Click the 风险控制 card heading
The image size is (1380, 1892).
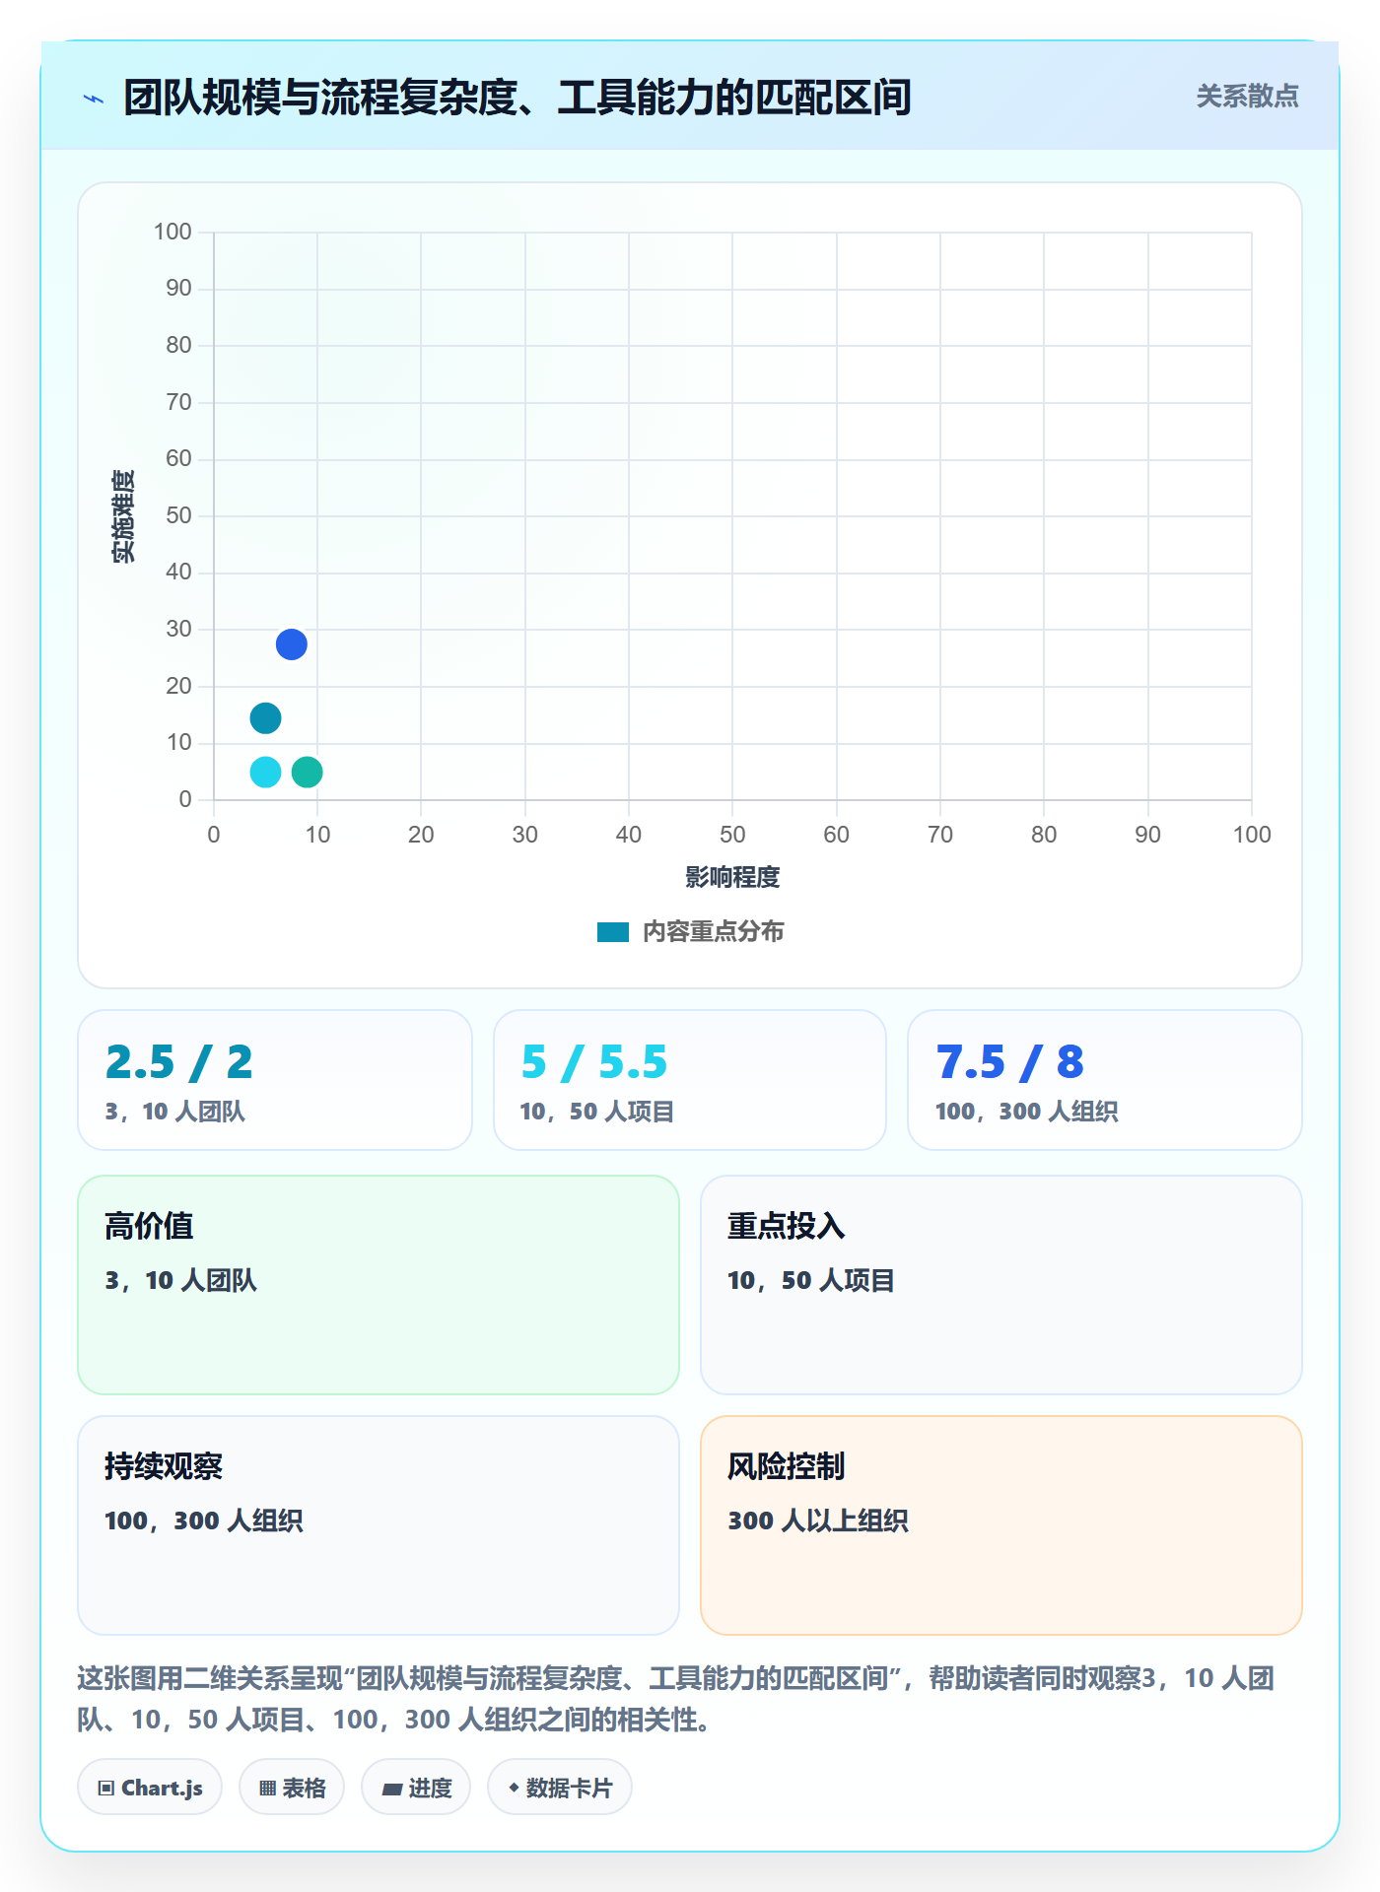(x=787, y=1466)
